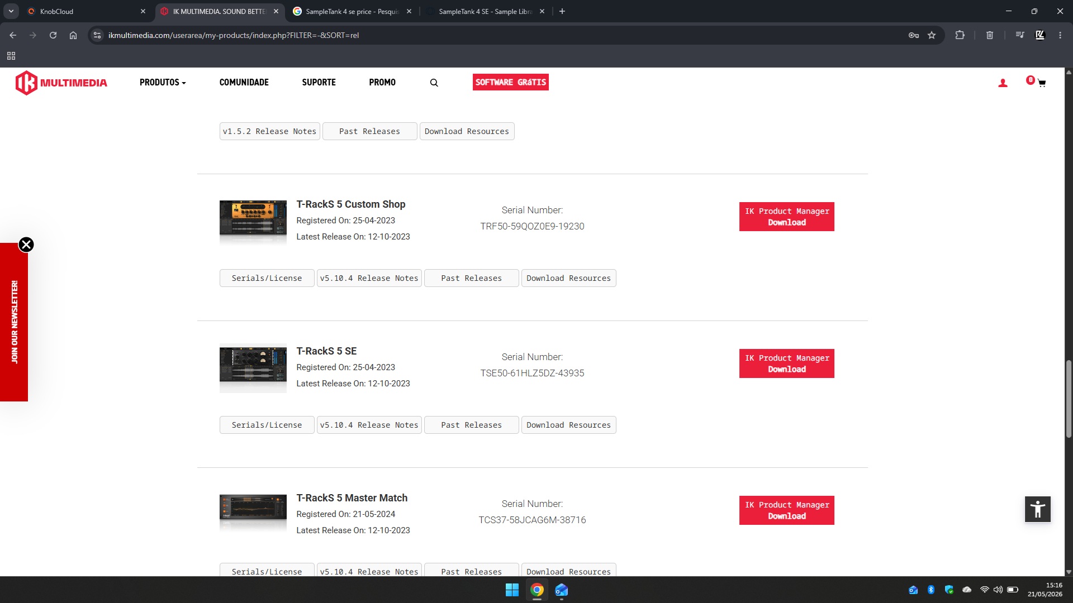The height and width of the screenshot is (603, 1073).
Task: Download IK Product Manager for T-RackS 5 SE
Action: (787, 363)
